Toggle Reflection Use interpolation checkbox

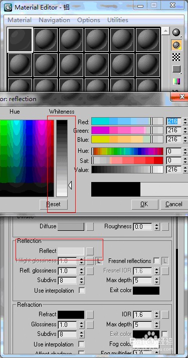[82, 291]
